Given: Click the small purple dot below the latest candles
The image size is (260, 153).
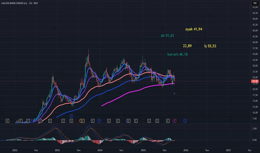Looking at the screenshot, I should (174, 94).
